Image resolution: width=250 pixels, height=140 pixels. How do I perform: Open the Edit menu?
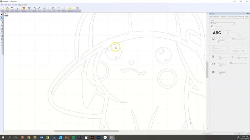coord(6,5)
